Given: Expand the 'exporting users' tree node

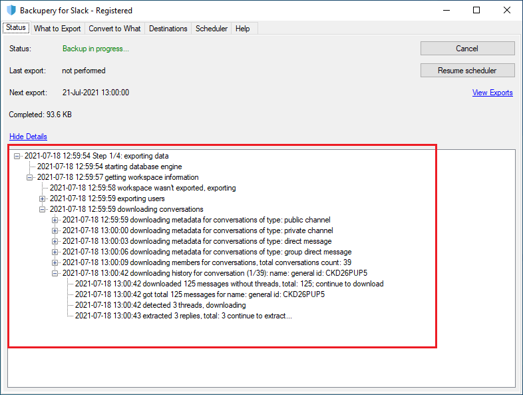Looking at the screenshot, I should [43, 198].
